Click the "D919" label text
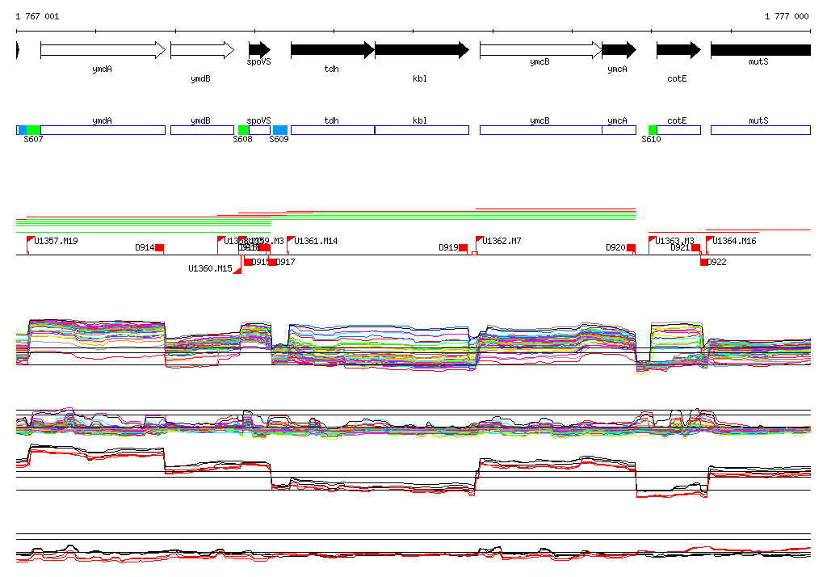 point(448,247)
